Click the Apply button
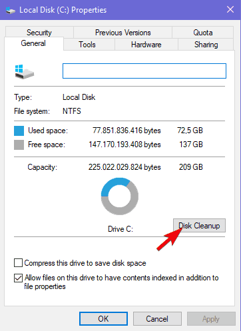The width and height of the screenshot is (241, 331). (x=211, y=319)
